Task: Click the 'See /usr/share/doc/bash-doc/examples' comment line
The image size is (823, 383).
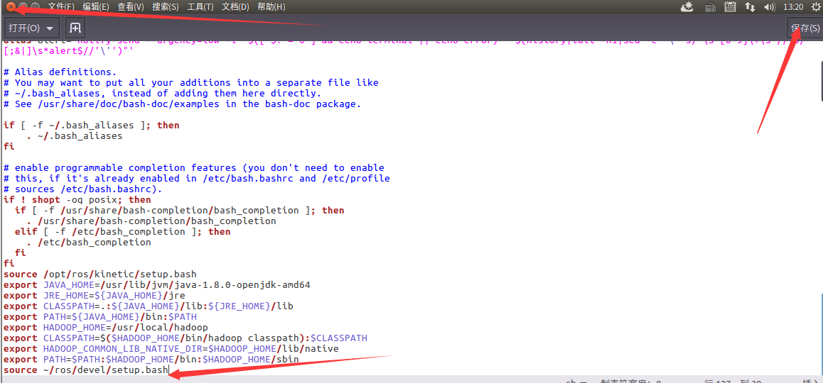Action: pyautogui.click(x=182, y=104)
